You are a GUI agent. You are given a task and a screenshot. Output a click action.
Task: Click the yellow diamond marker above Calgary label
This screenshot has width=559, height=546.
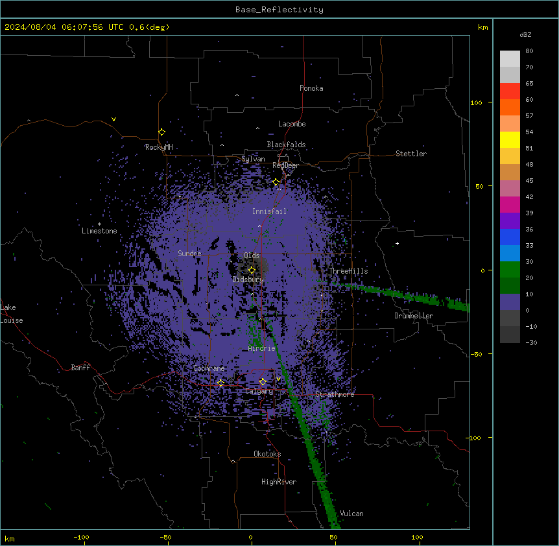click(263, 382)
